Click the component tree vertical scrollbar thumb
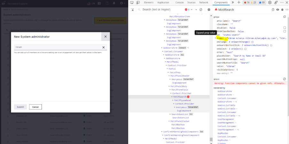 click(211, 140)
